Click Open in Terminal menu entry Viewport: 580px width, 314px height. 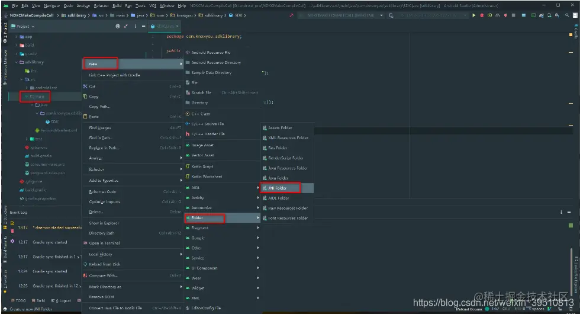coord(132,243)
